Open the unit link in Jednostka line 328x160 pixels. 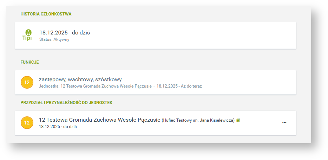106,86
